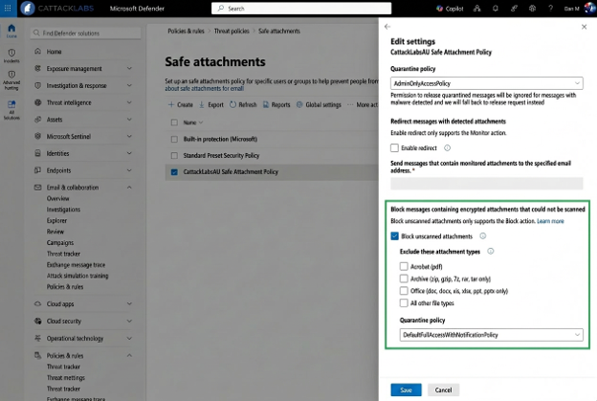The image size is (597, 401).
Task: Open Advanced hunting in the left rail
Action: tap(11, 80)
